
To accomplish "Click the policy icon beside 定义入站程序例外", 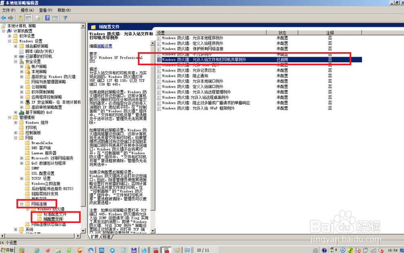I will point(159,43).
